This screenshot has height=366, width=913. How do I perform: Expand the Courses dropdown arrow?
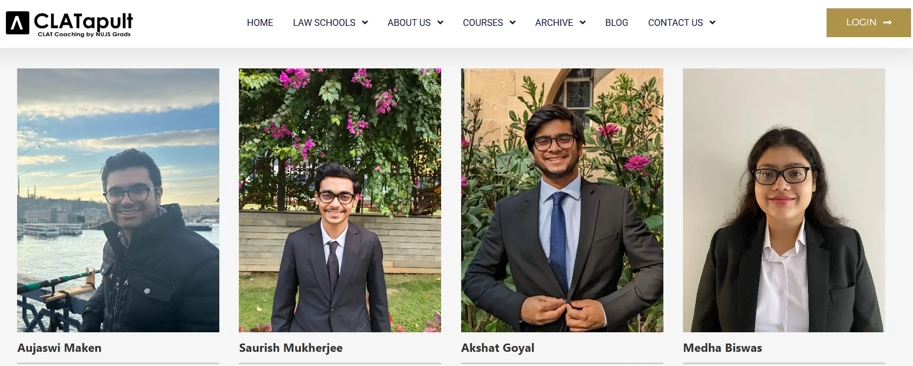coord(512,22)
